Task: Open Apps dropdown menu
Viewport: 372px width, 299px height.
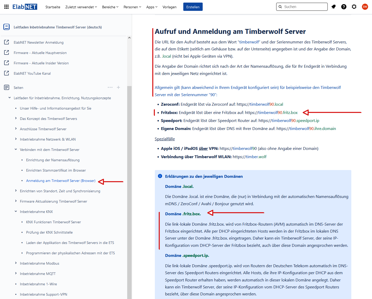Action: 152,7
